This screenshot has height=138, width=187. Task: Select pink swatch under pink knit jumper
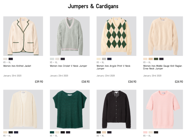[145, 132]
